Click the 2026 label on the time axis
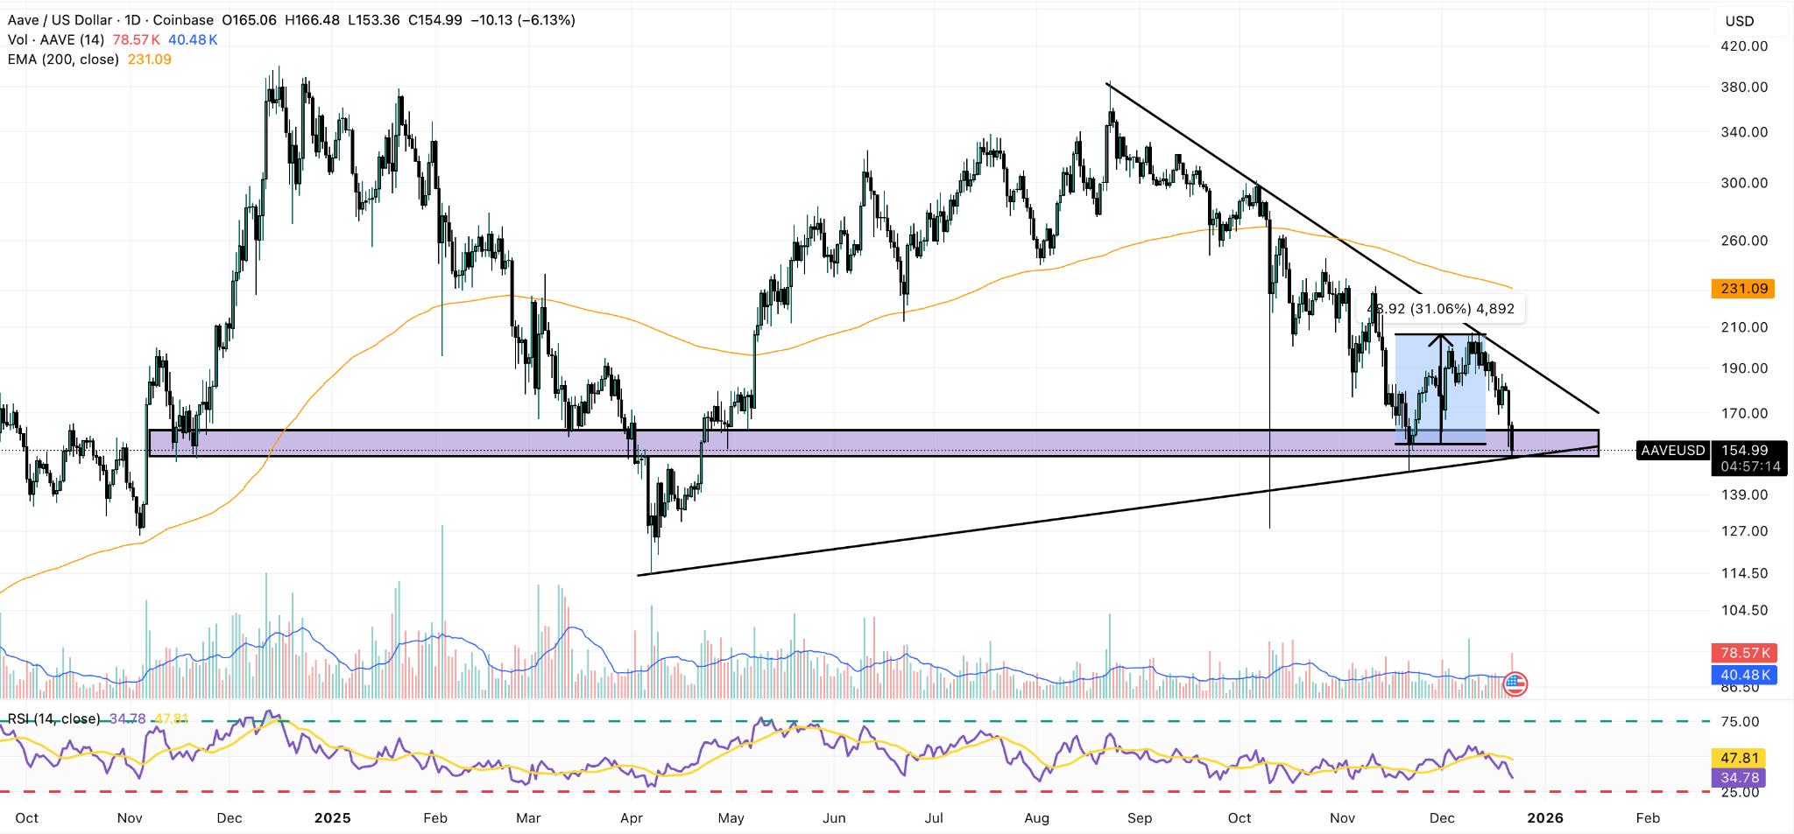This screenshot has width=1794, height=834. point(1544,817)
